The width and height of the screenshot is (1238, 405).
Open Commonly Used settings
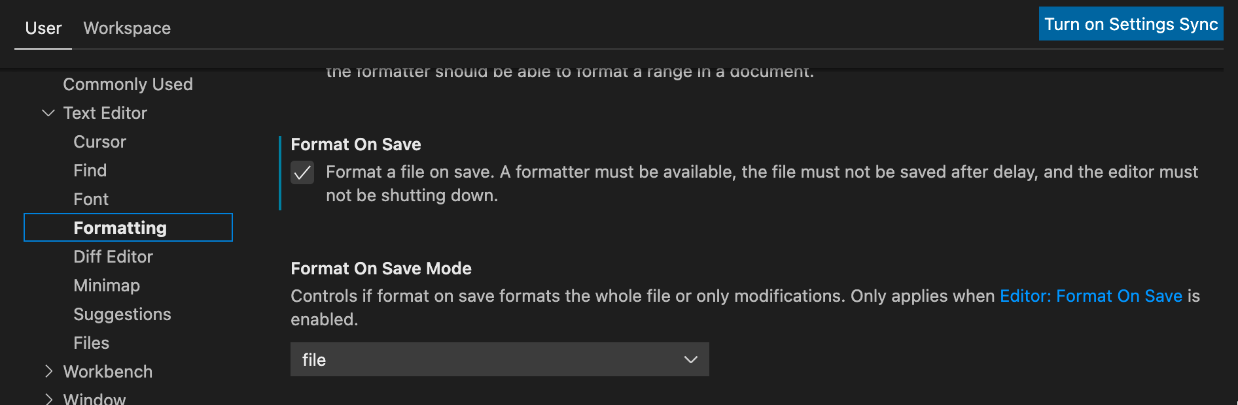[x=128, y=84]
